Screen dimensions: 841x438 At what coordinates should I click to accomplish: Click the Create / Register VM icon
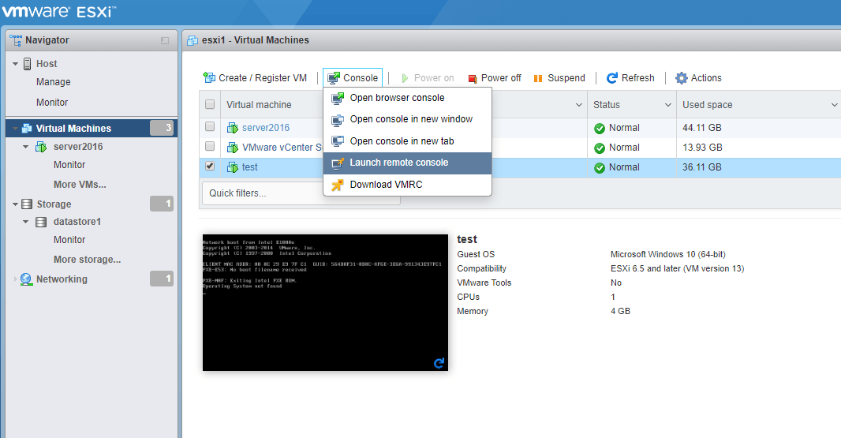pyautogui.click(x=209, y=78)
